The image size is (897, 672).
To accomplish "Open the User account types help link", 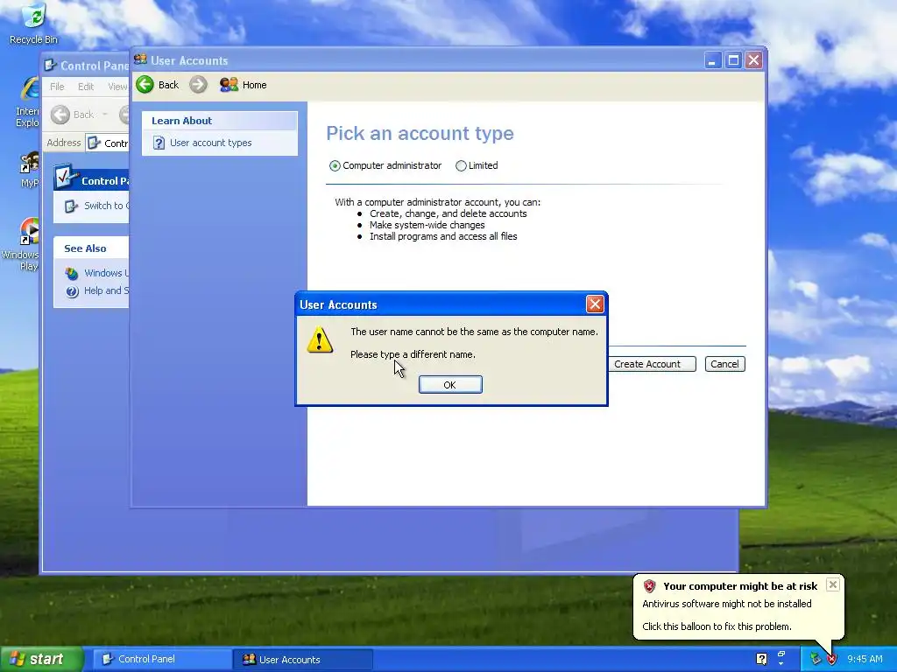I will [210, 143].
